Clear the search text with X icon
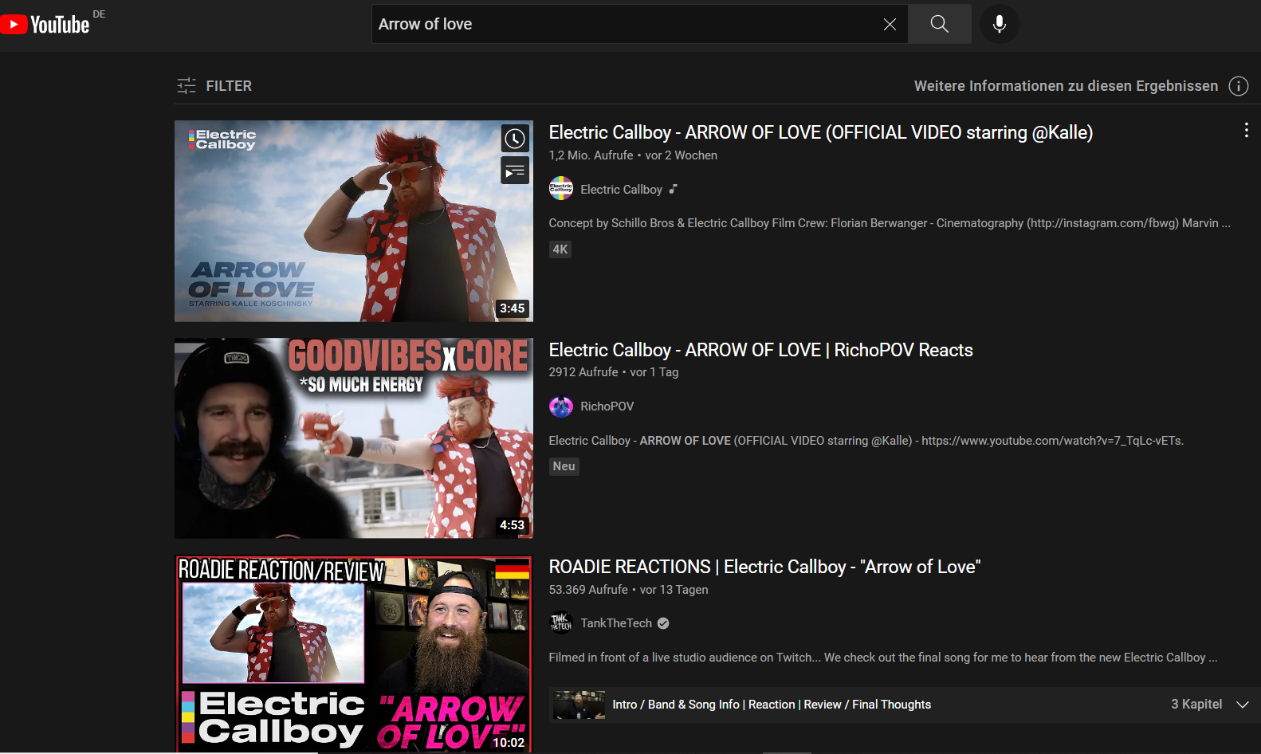 pos(890,25)
